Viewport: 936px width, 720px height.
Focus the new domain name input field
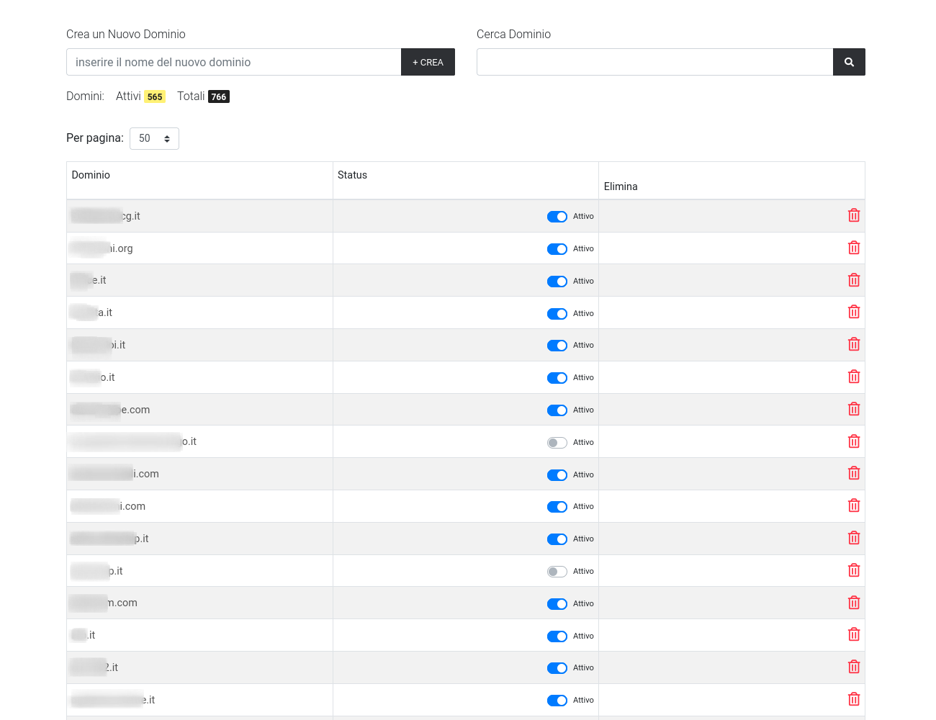[x=233, y=62]
